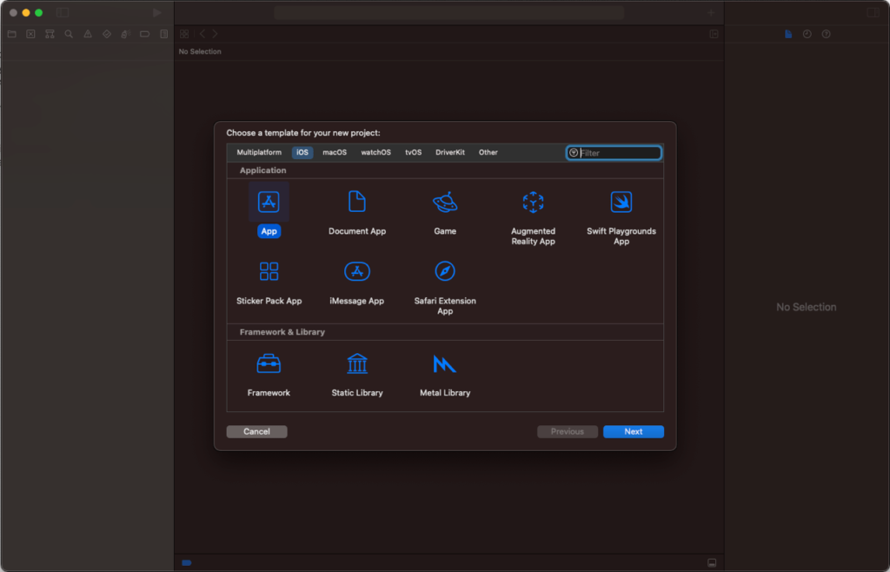
Task: Click the Cancel button
Action: point(256,432)
